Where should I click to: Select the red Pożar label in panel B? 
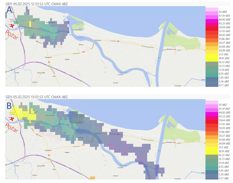(x=11, y=128)
